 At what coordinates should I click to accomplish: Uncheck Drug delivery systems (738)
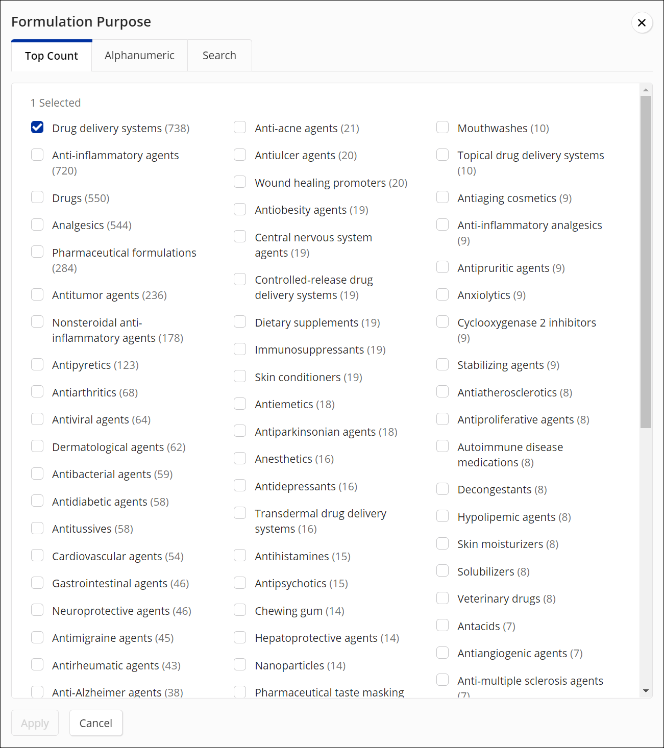tap(37, 127)
